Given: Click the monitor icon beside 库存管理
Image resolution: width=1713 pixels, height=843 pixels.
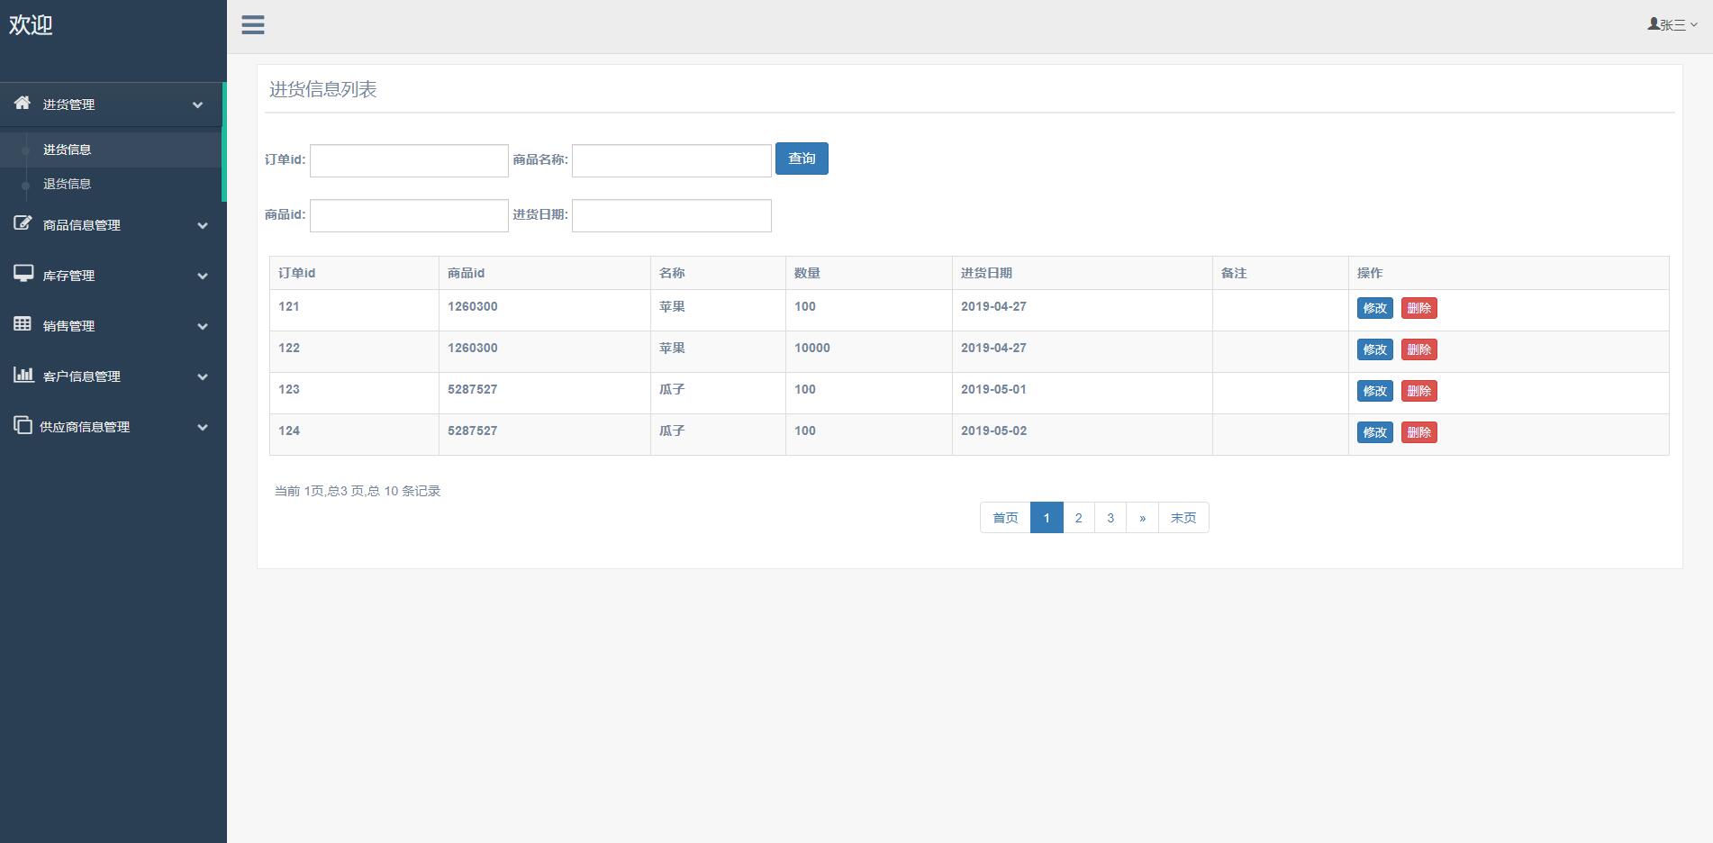Looking at the screenshot, I should pos(23,274).
